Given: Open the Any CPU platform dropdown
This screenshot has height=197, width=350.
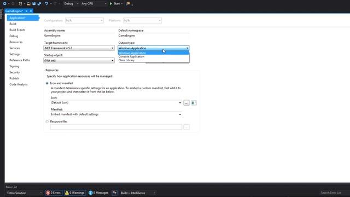Looking at the screenshot, I should [94, 4].
